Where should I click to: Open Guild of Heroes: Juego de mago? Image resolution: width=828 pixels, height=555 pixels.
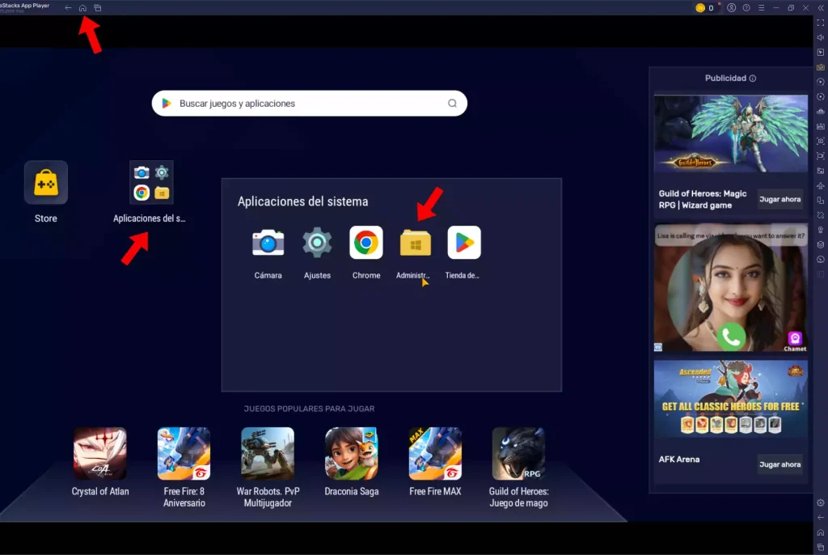click(518, 454)
